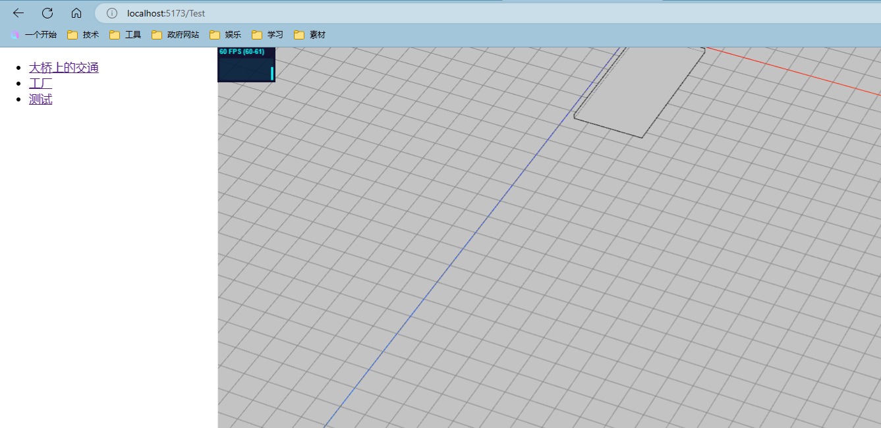The width and height of the screenshot is (881, 428).
Task: Open the 学习 bookmark menu
Action: click(257, 34)
